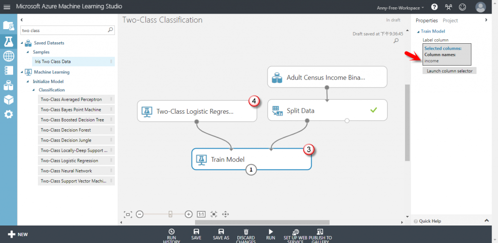Open the community people icon in header
Viewport: 498px width, 243px height.
pyautogui.click(x=448, y=7)
